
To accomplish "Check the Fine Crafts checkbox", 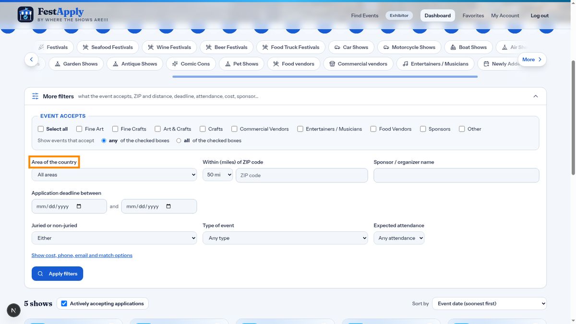I will point(115,129).
